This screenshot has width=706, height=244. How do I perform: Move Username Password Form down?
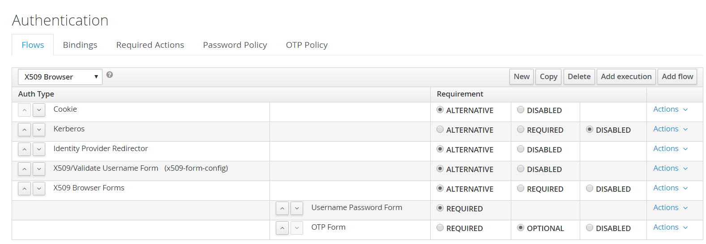click(297, 208)
